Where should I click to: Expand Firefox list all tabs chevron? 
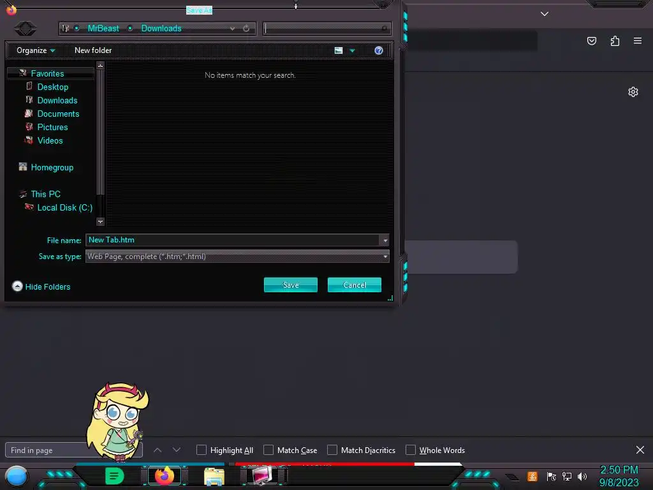pyautogui.click(x=545, y=14)
